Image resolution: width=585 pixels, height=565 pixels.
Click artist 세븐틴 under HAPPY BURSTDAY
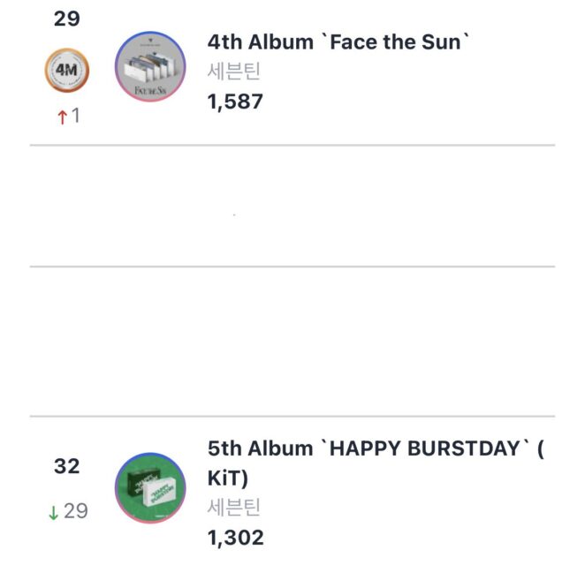234,507
